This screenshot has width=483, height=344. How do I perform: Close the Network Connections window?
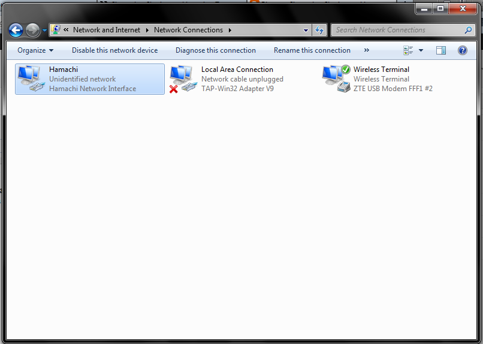click(x=463, y=8)
